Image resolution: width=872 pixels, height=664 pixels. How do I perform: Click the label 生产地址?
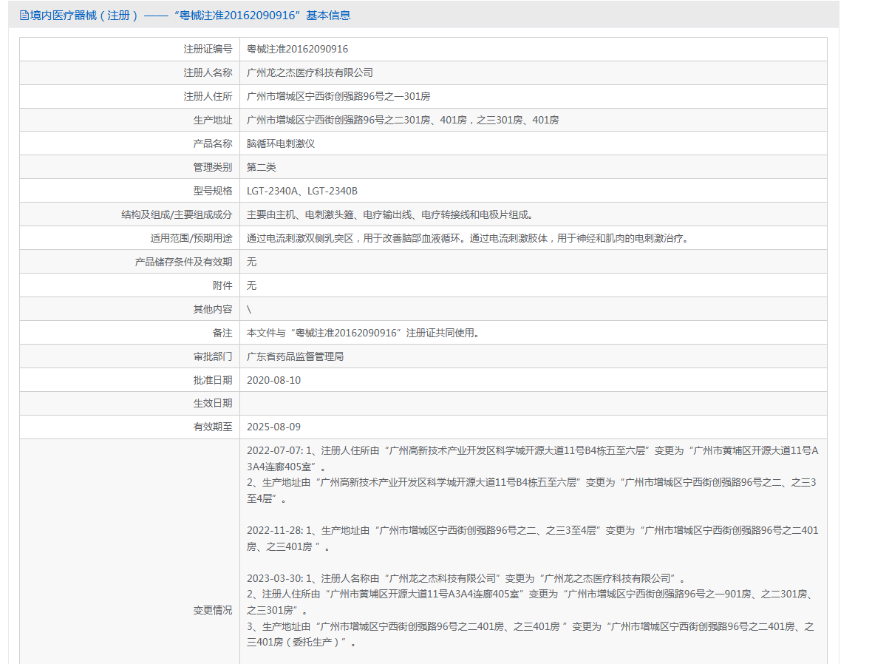click(x=212, y=121)
